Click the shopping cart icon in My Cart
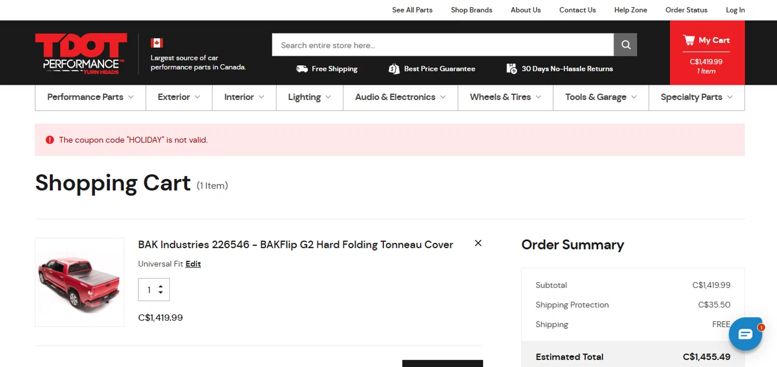The width and height of the screenshot is (777, 367). point(688,40)
